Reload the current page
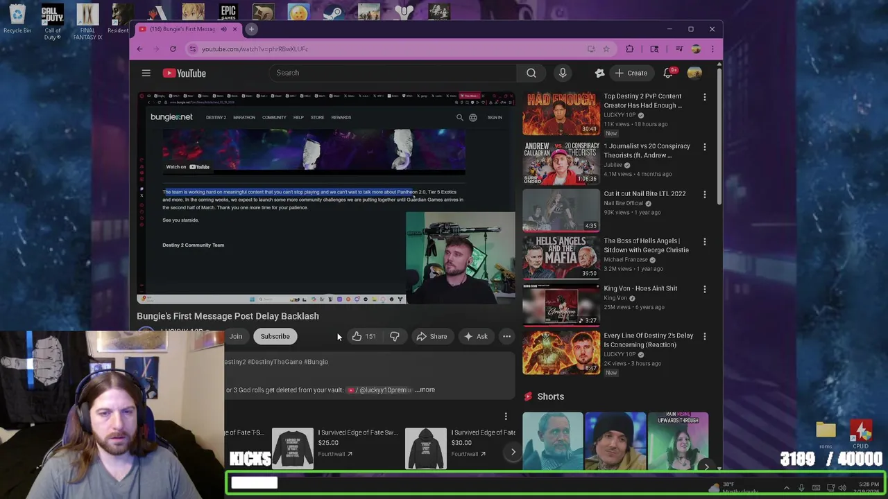The width and height of the screenshot is (888, 499). point(173,49)
